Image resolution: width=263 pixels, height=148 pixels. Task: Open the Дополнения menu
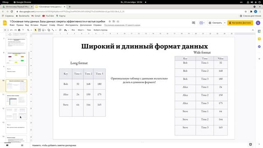coord(86,25)
